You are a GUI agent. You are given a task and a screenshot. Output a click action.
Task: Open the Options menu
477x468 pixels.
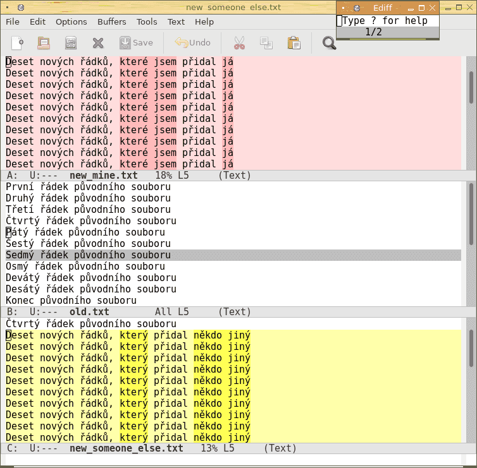(71, 22)
